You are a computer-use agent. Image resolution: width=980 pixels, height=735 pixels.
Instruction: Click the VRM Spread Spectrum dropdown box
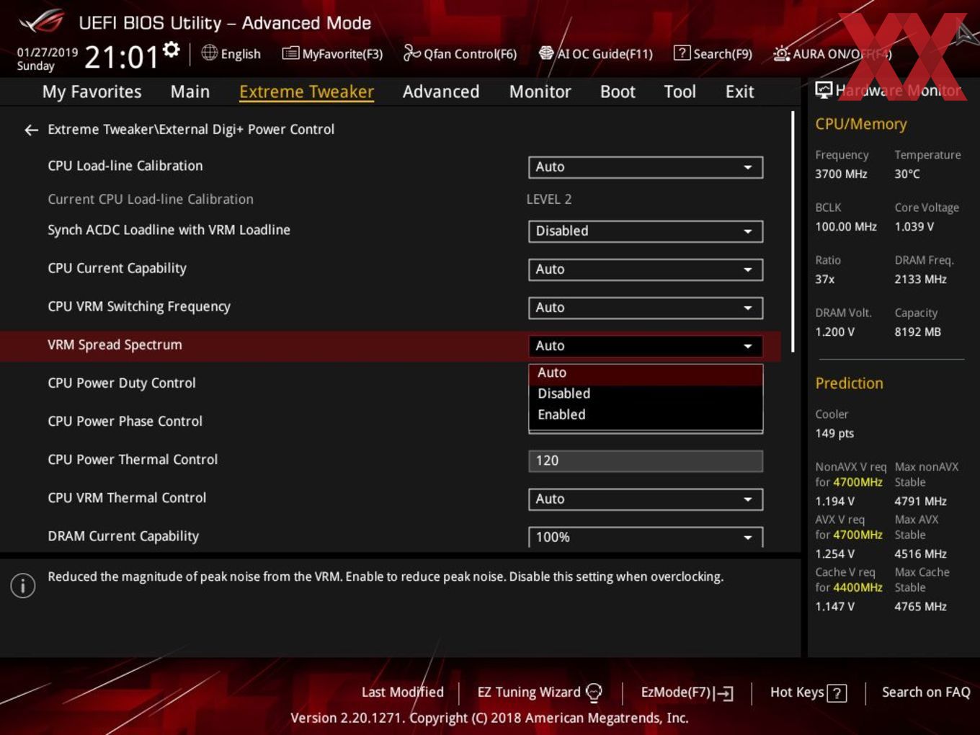pyautogui.click(x=646, y=346)
